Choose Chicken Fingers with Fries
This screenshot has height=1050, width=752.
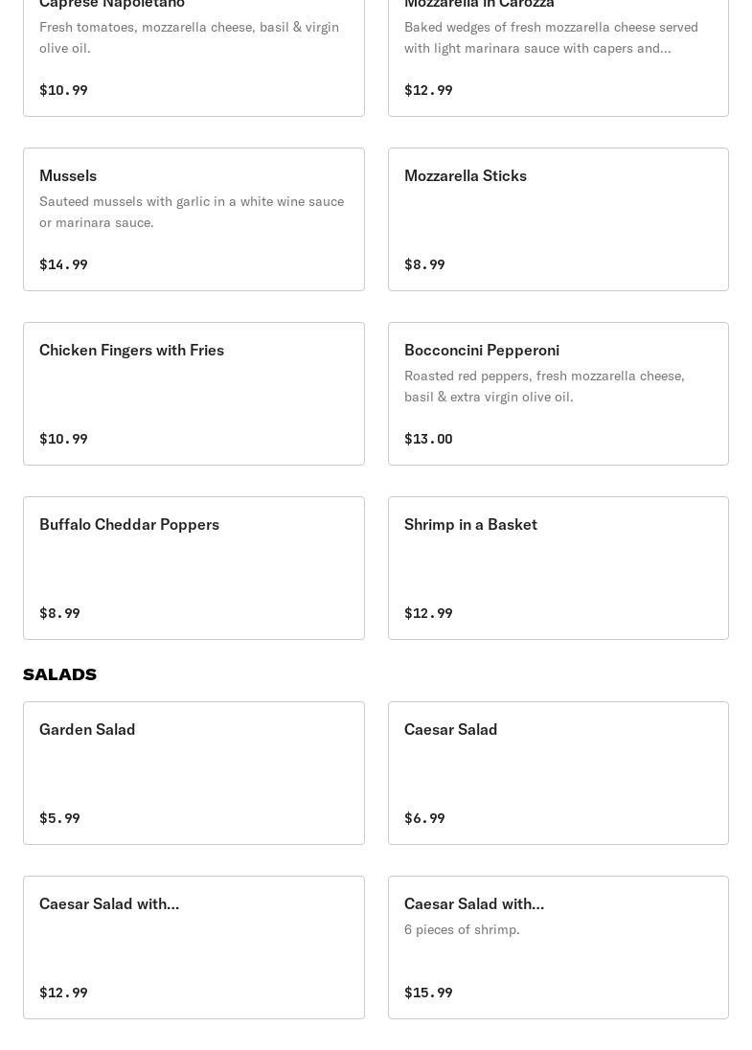click(x=194, y=394)
